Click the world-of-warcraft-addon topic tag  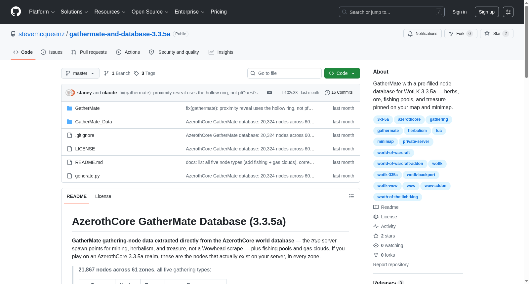point(400,164)
